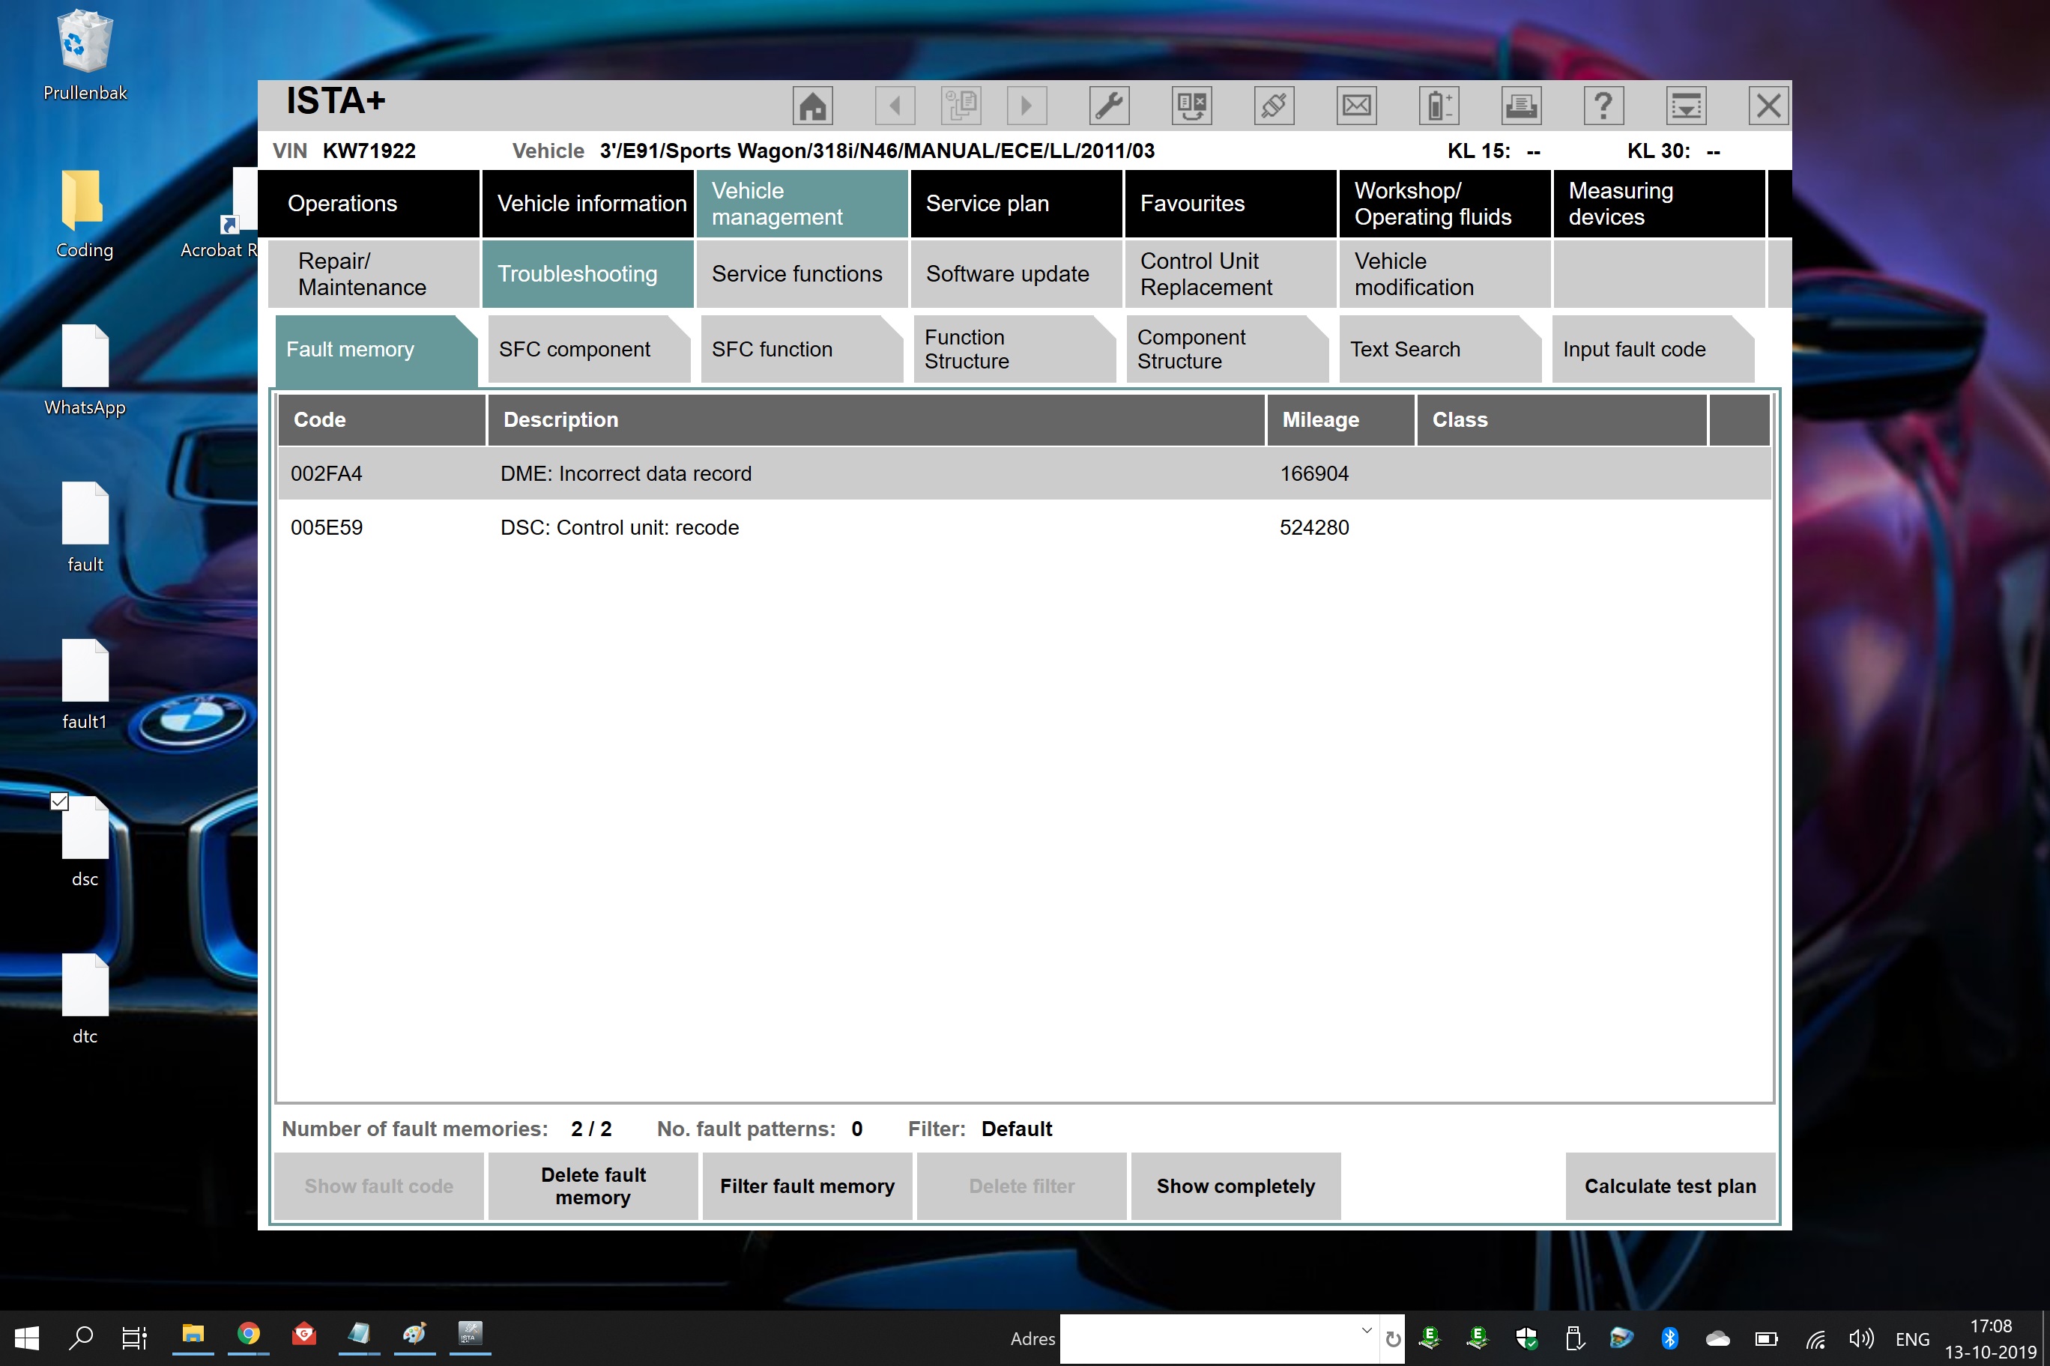Sort by the Class column header

point(1562,420)
